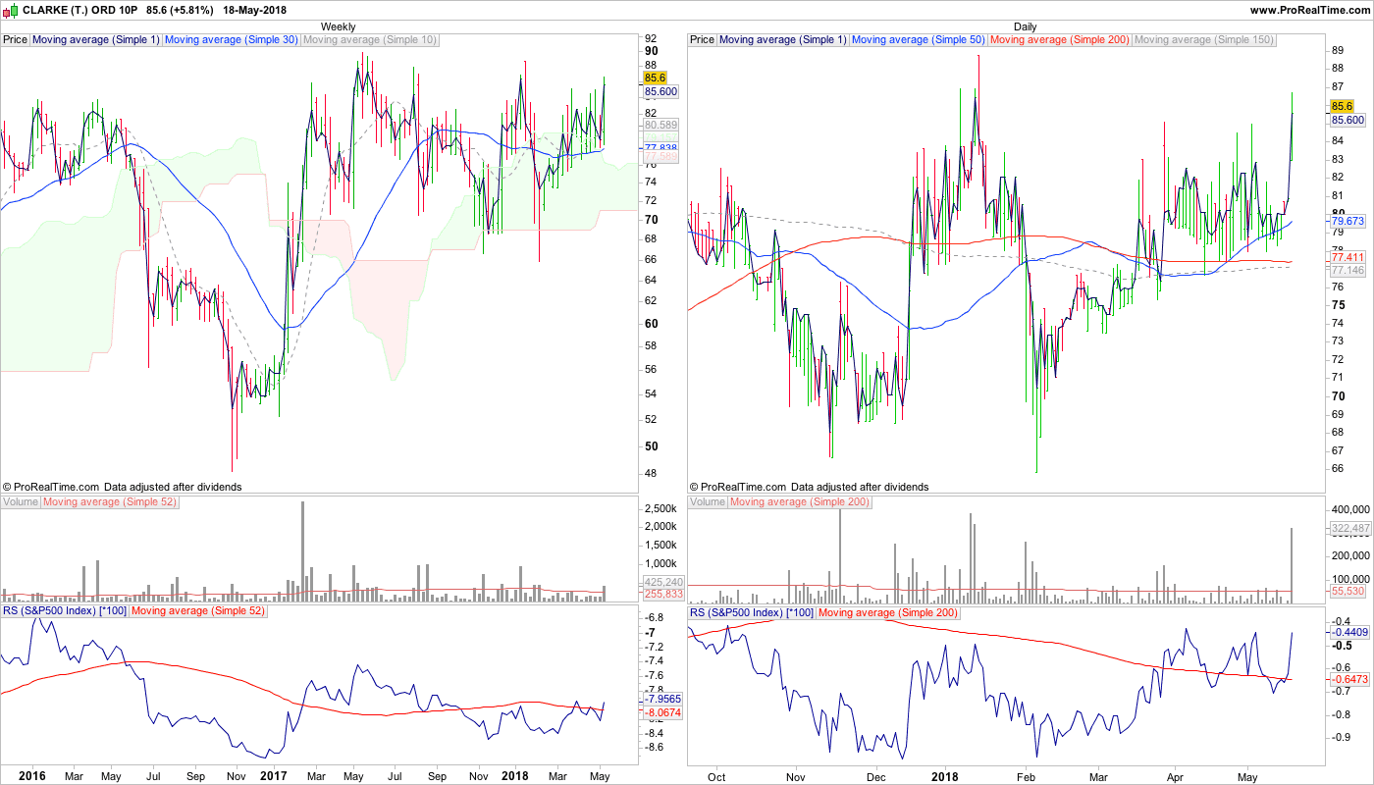This screenshot has height=785, width=1374.
Task: Click the 85.600 value tag on the Weekly axis
Action: coord(661,91)
